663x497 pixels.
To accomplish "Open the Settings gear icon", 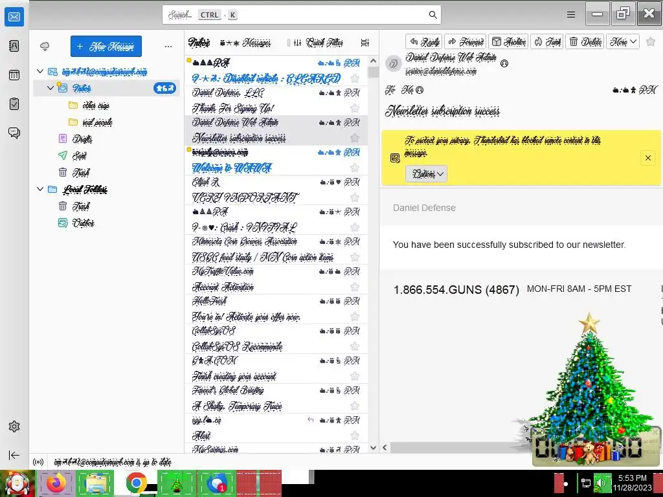I will tap(14, 426).
